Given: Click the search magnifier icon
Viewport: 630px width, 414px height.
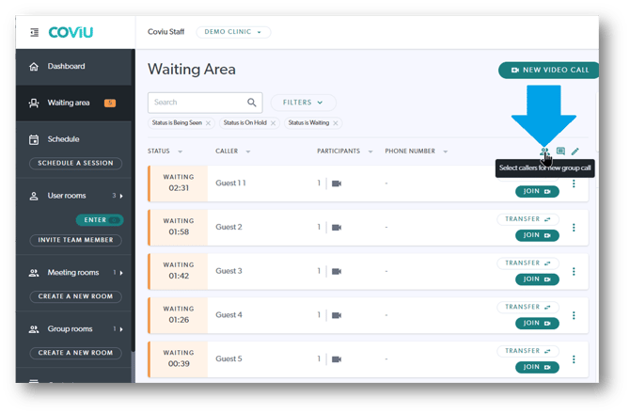Looking at the screenshot, I should click(x=252, y=103).
